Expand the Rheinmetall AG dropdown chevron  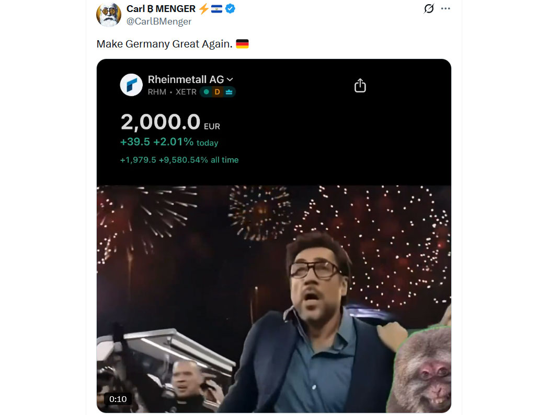coord(230,79)
